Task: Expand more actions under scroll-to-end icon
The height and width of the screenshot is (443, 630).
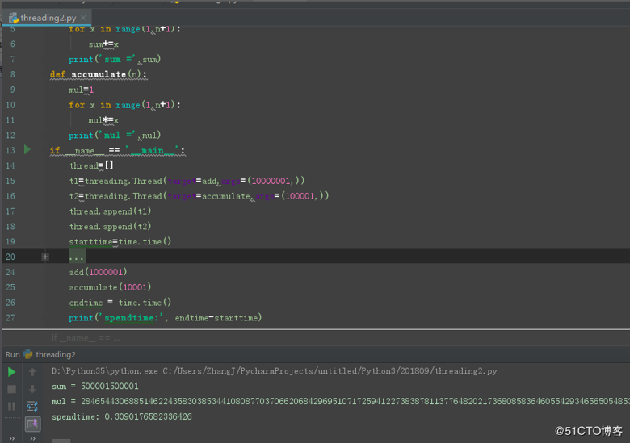Action: [32, 439]
